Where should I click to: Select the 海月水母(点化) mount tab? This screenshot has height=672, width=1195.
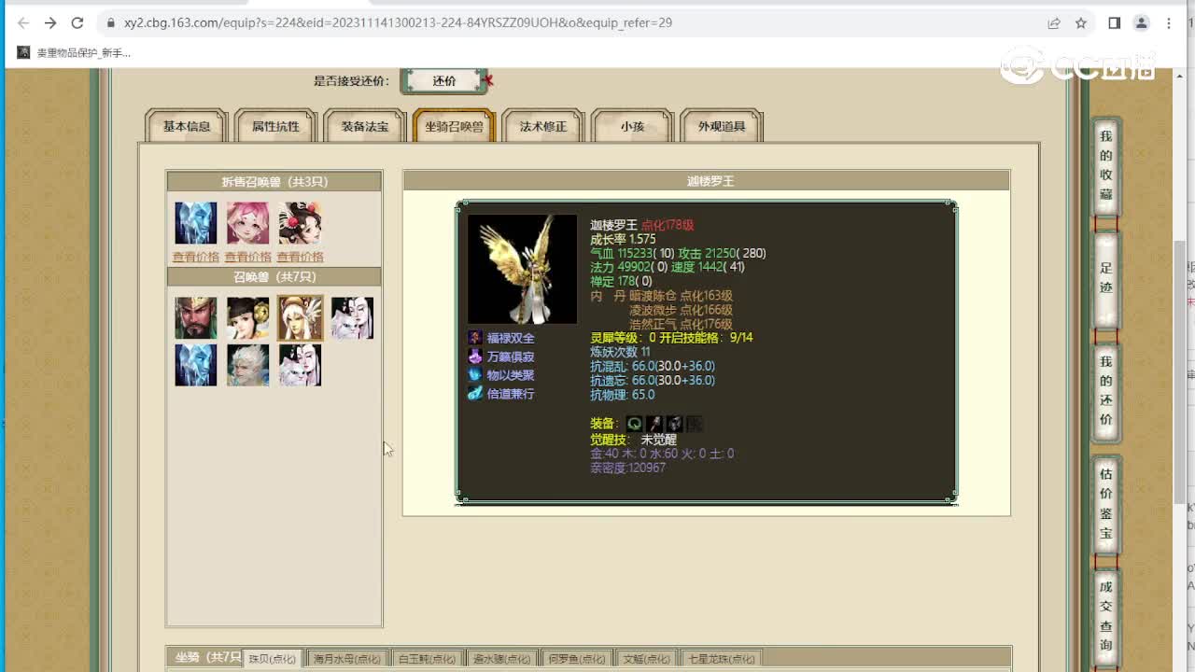point(347,658)
